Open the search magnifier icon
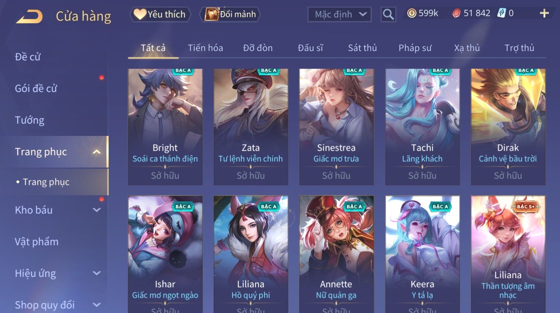This screenshot has height=313, width=560. tap(388, 14)
